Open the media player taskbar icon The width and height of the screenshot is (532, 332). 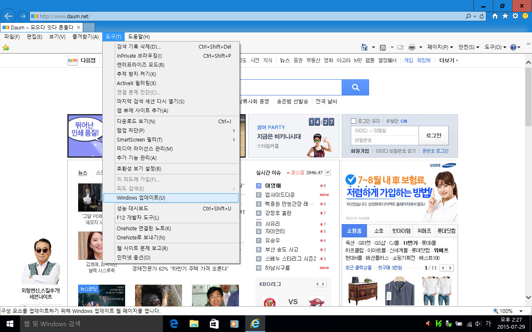234,324
